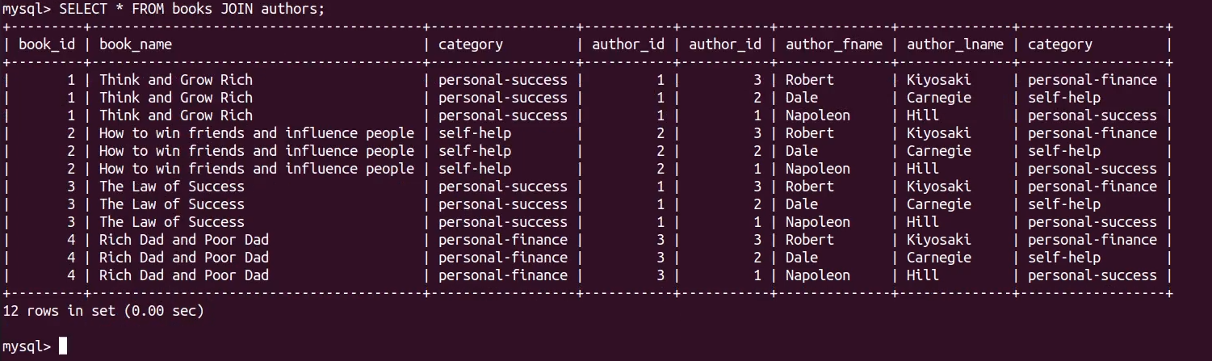This screenshot has height=361, width=1212.
Task: Click "Think and Grow Rich" in the first row
Action: coord(176,80)
